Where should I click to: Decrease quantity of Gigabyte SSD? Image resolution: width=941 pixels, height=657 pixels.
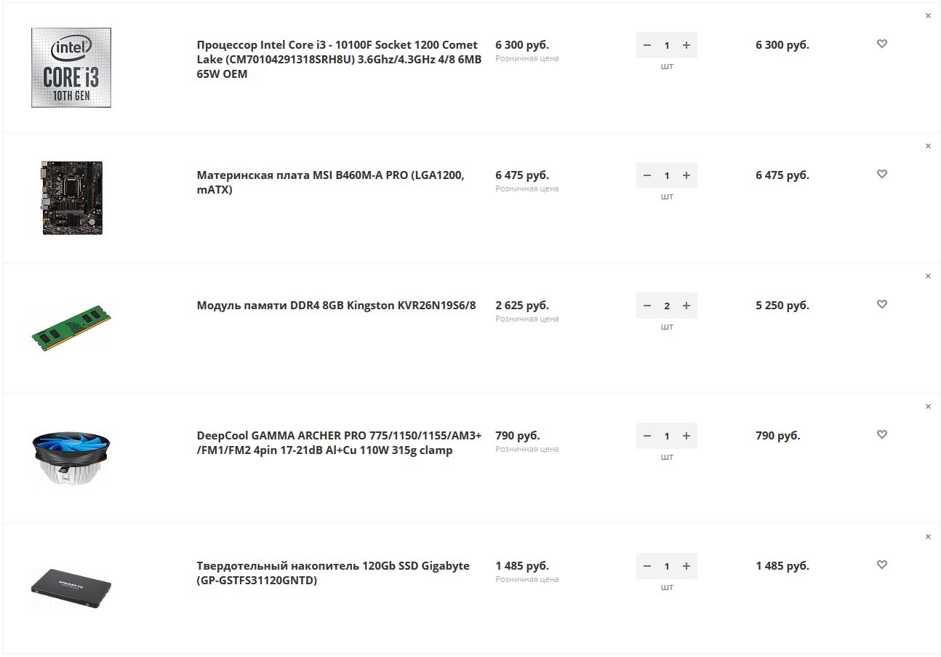coord(647,566)
